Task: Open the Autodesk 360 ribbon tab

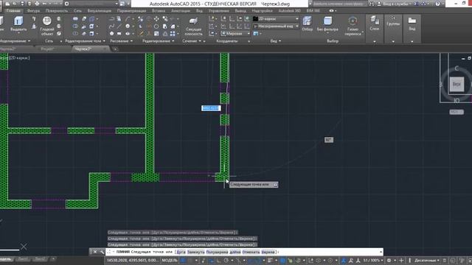Action: point(289,10)
